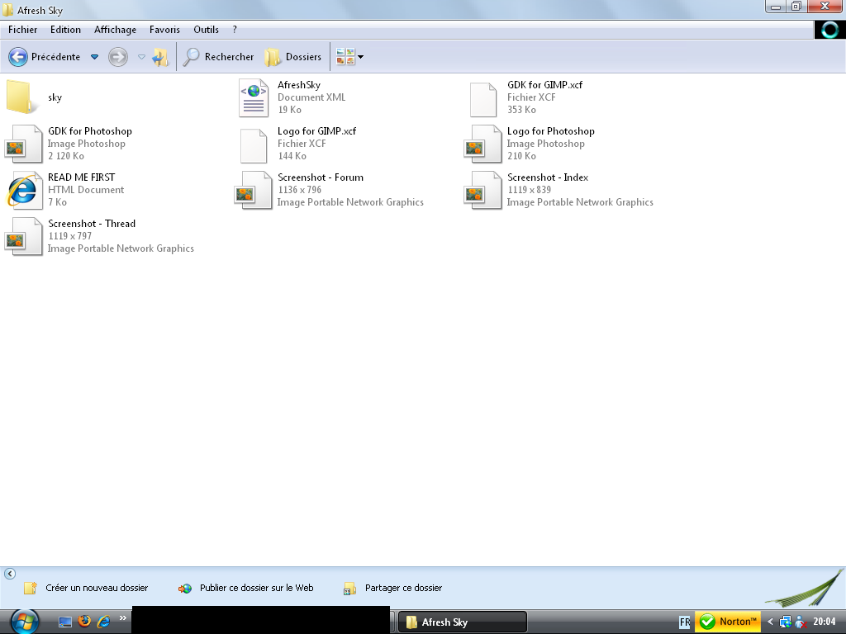Launch Internet Explorer from quick launch
This screenshot has width=846, height=634.
pyautogui.click(x=103, y=622)
